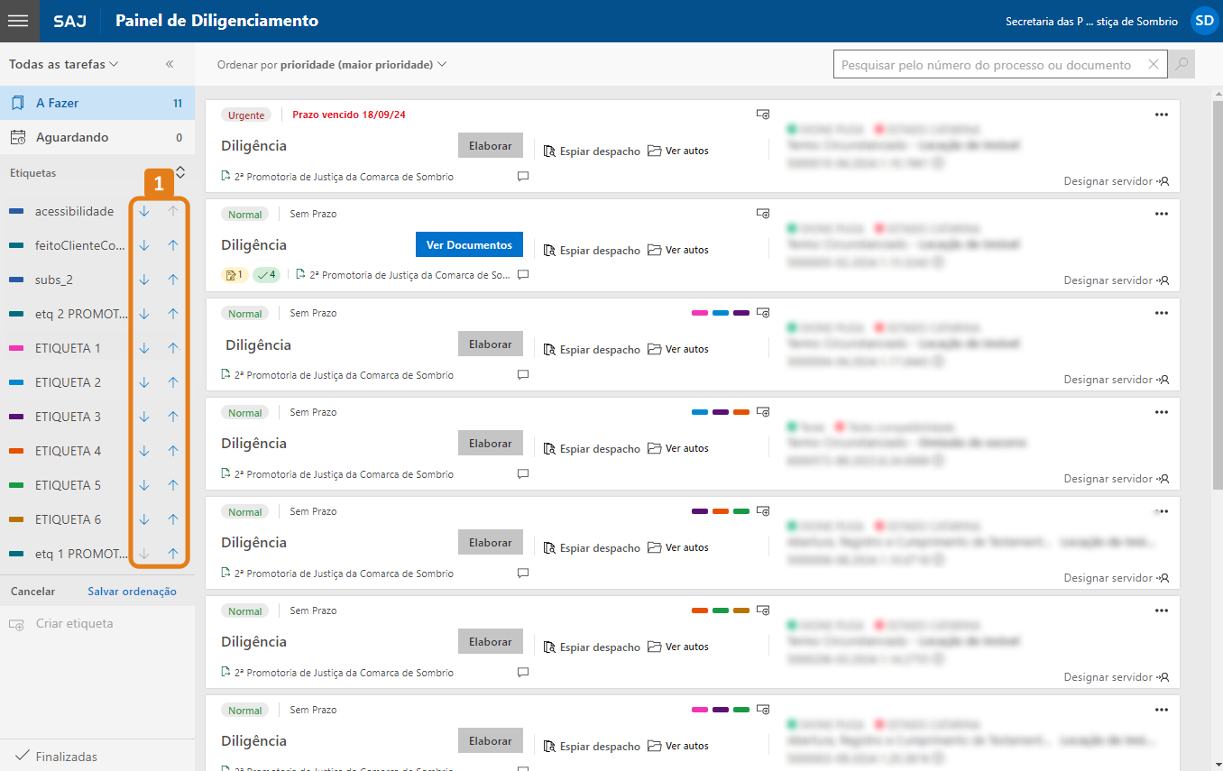1223x771 pixels.
Task: Add label icon on first task card
Action: click(763, 115)
